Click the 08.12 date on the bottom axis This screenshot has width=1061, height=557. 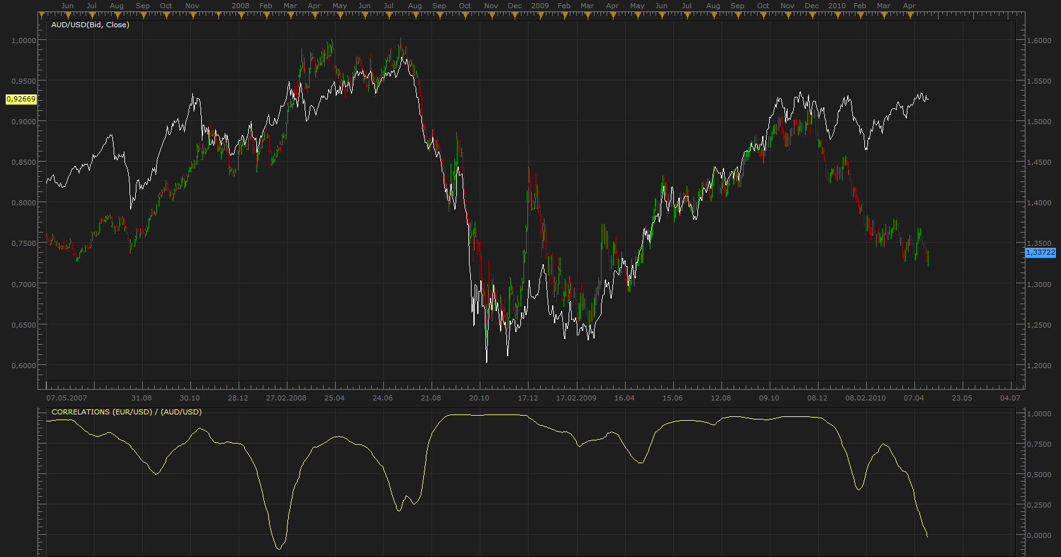(x=817, y=398)
